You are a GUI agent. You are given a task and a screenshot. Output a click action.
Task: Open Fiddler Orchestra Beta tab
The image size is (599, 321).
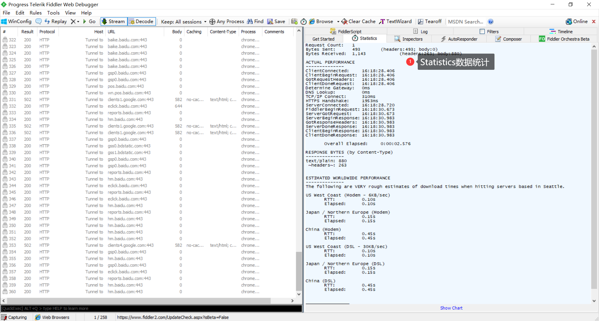pos(564,39)
